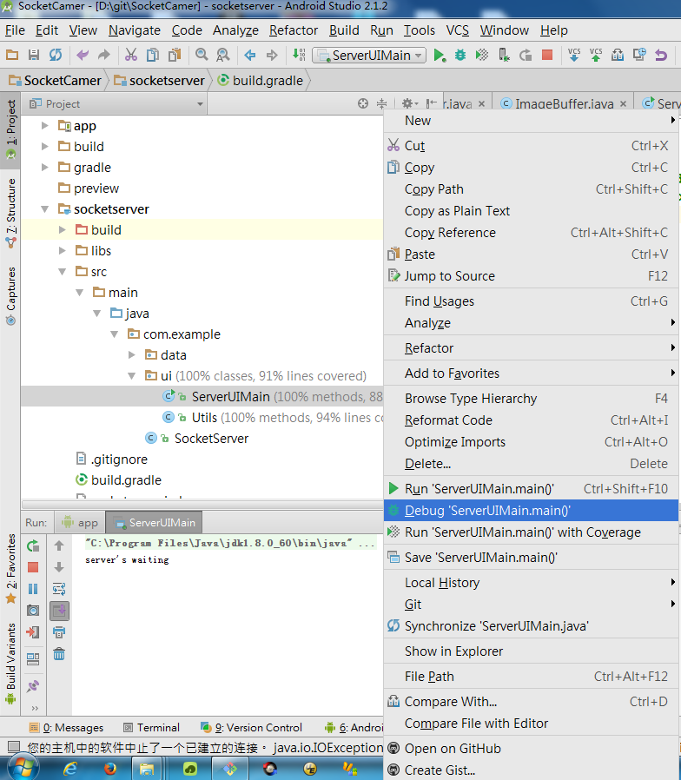Viewport: 681px width, 780px height.
Task: Choose Find Usages in context menu
Action: (531, 301)
